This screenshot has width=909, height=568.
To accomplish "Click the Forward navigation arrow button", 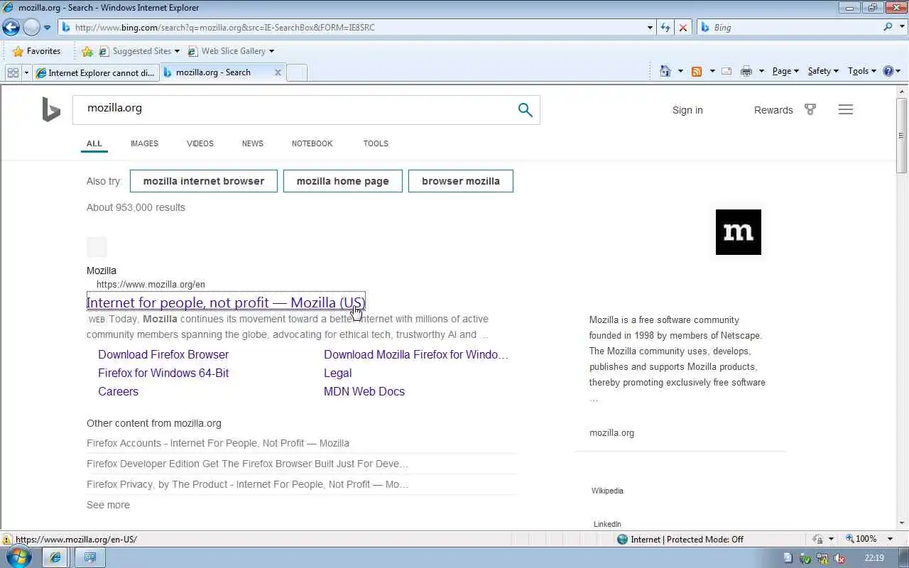I will click(31, 28).
